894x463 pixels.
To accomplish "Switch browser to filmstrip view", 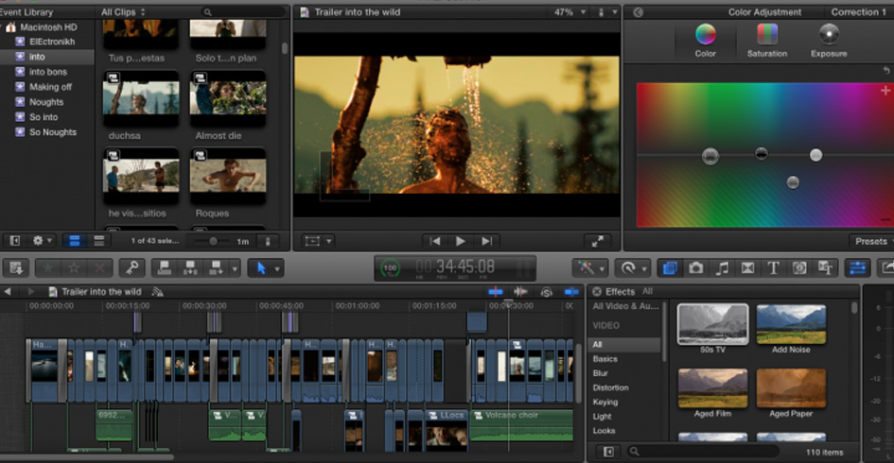I will click(74, 241).
